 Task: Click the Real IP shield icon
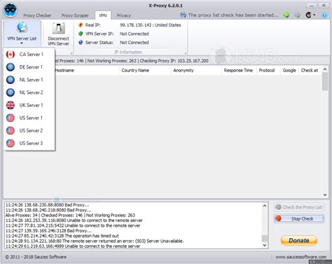tap(81, 25)
